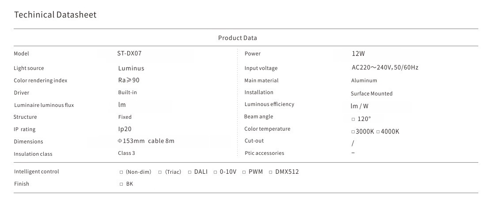Check the BK finish checkbox
This screenshot has height=205, width=492.
pyautogui.click(x=121, y=184)
